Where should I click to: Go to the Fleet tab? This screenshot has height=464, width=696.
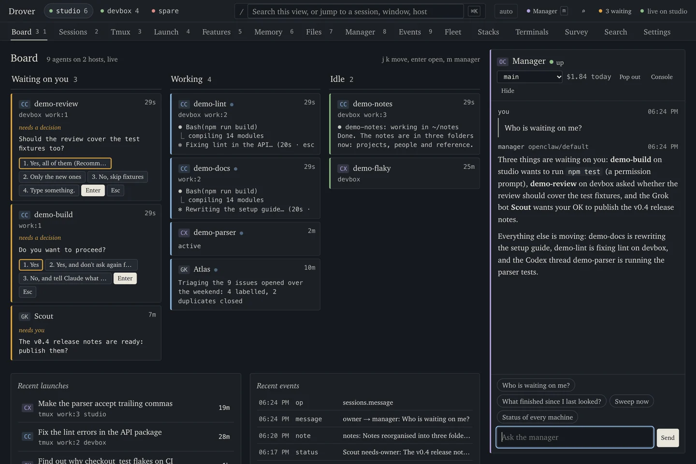[453, 32]
